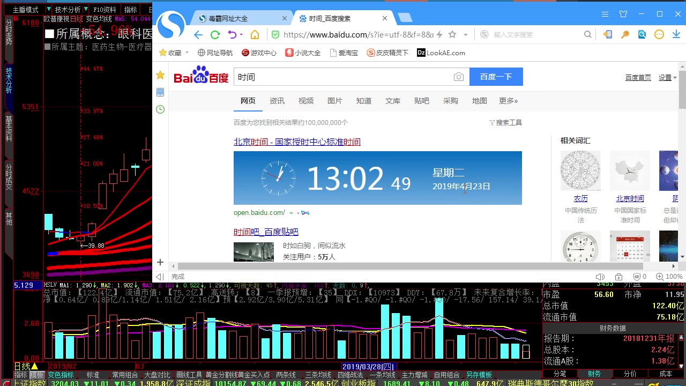Click the 农历 related term thumbnail
Screen dimensions: 686x386
(x=580, y=170)
